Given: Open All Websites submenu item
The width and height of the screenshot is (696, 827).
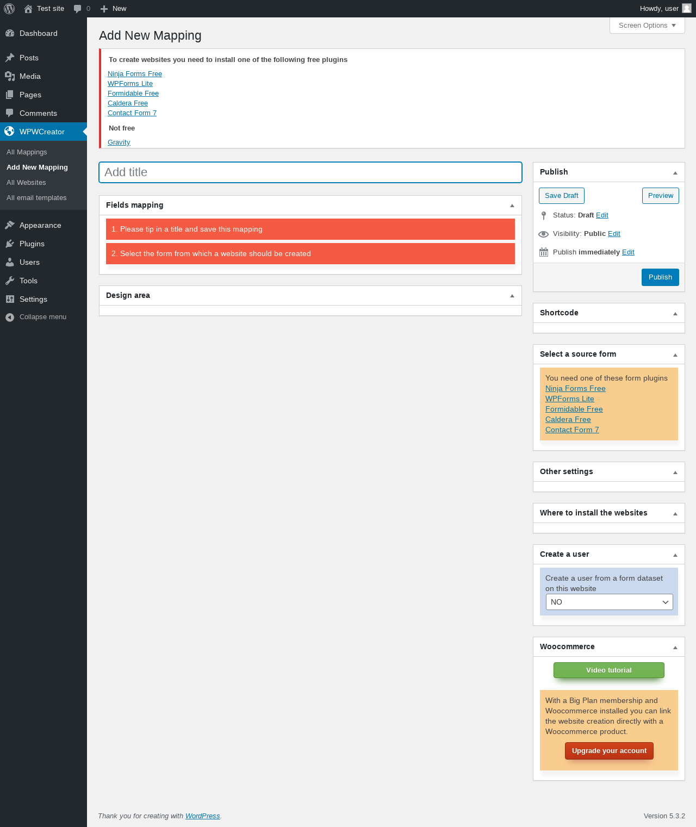Looking at the screenshot, I should coord(26,183).
